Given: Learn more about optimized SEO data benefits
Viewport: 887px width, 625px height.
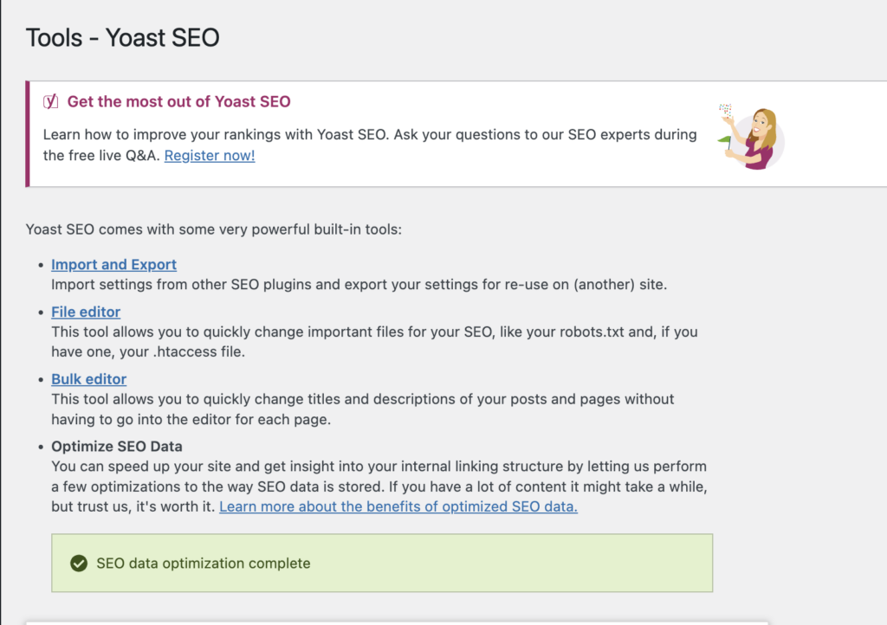Looking at the screenshot, I should click(398, 507).
